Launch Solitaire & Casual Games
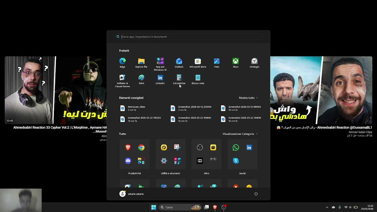The image size is (377, 212). click(x=123, y=81)
